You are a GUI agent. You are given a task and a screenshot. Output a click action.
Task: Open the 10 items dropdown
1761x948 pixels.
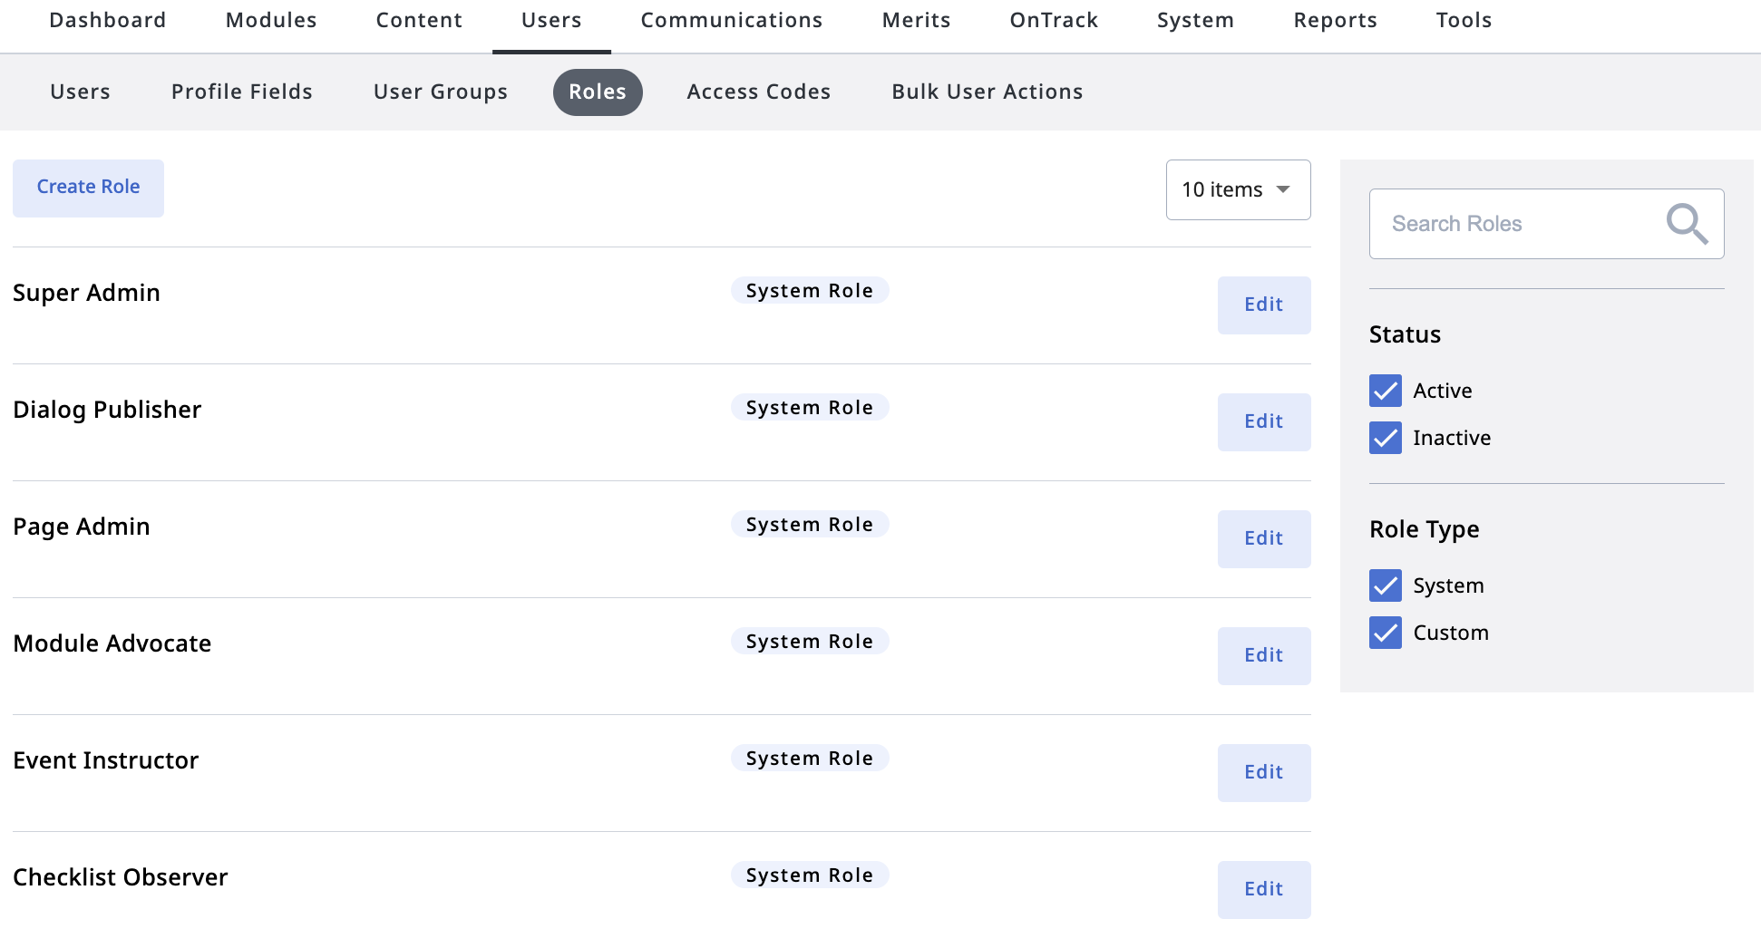[x=1238, y=189]
